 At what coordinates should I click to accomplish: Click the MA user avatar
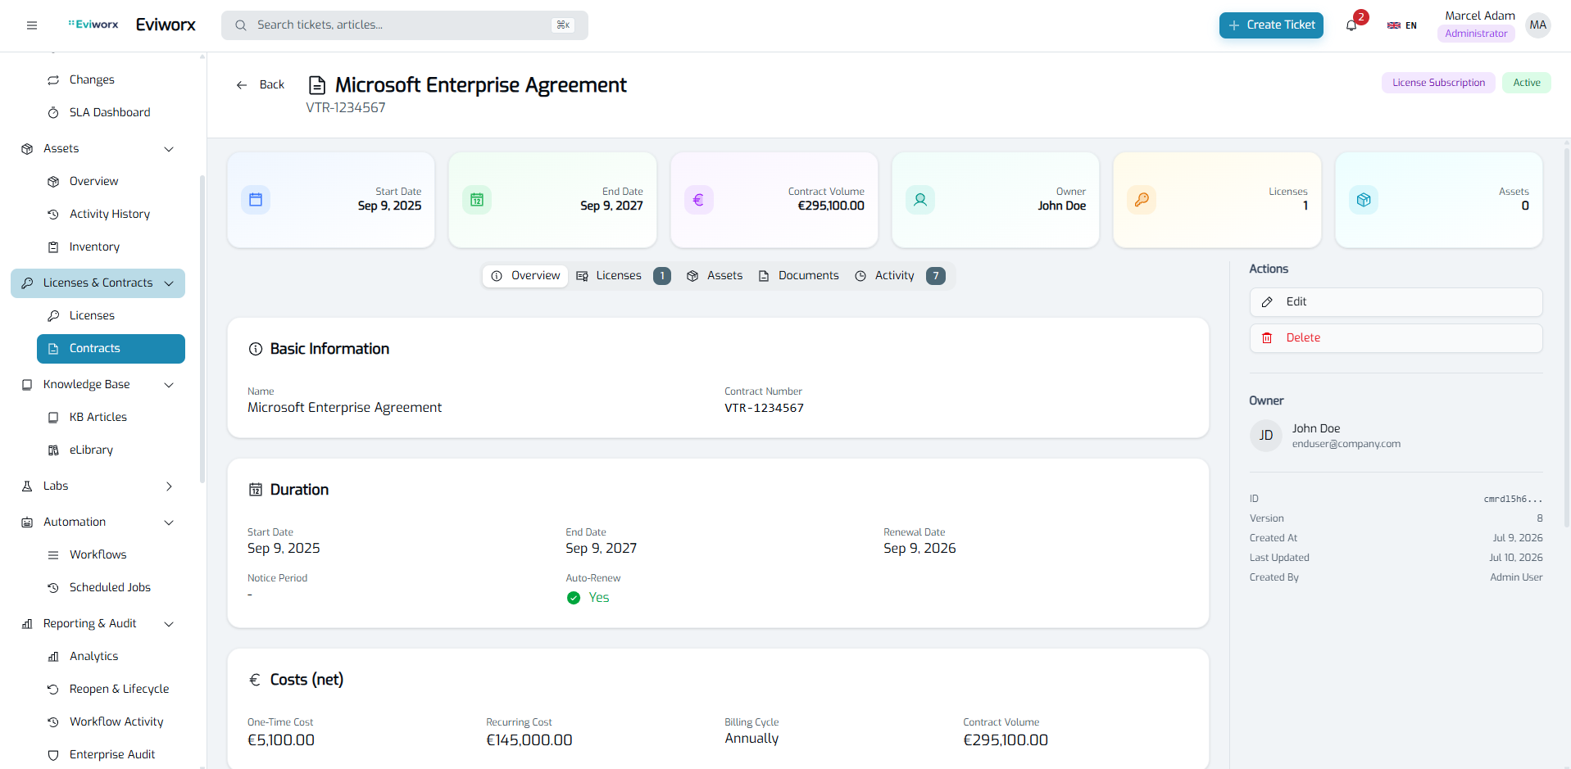click(x=1538, y=25)
